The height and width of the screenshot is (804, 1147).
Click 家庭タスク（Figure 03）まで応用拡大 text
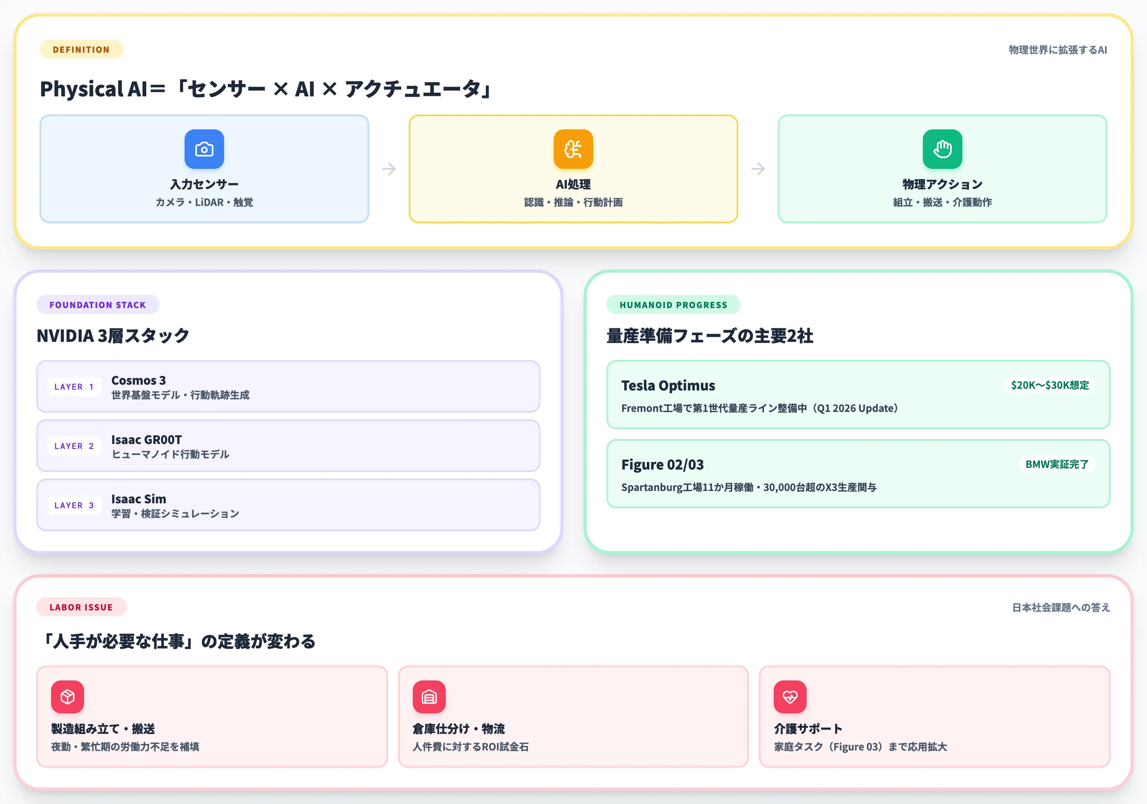(860, 747)
